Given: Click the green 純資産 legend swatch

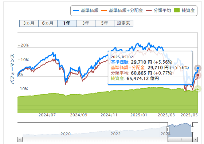Looking at the screenshot, I should pos(177,10).
